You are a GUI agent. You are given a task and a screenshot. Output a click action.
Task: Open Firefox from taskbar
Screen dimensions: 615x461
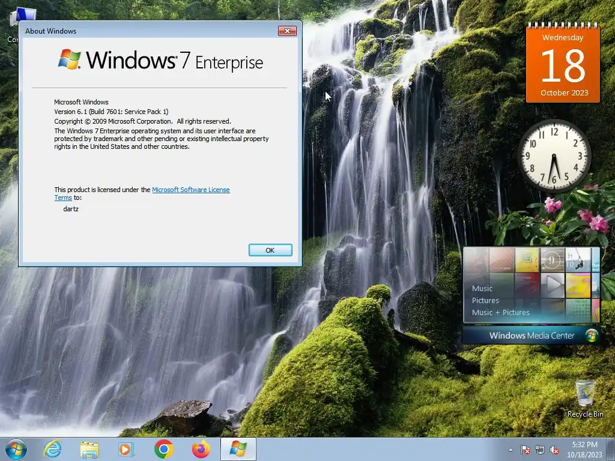pos(201,449)
